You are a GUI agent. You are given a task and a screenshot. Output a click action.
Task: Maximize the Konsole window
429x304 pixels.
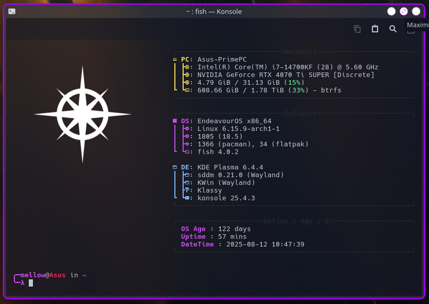tap(404, 11)
